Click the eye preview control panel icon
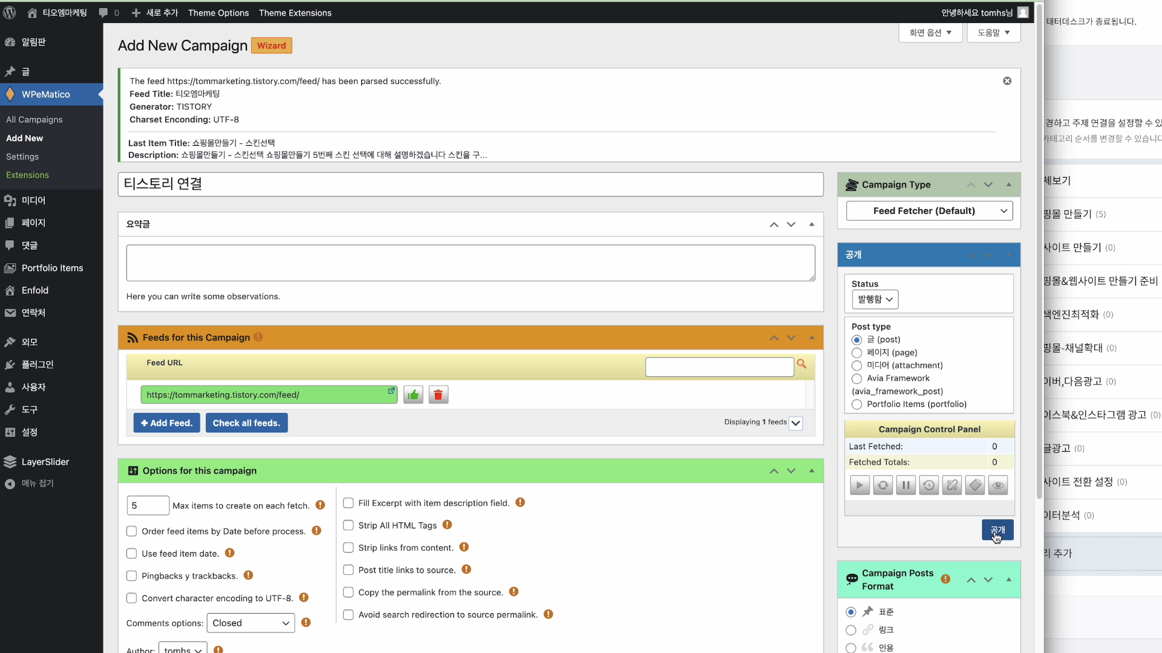Screen dimensions: 1162x653 (x=998, y=485)
